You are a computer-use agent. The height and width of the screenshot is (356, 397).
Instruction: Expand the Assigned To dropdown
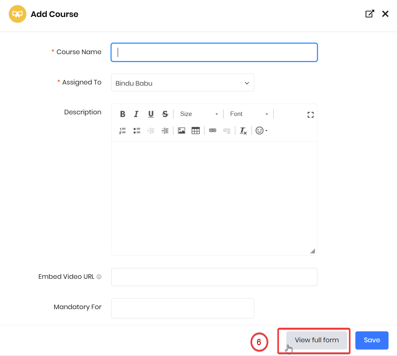[183, 83]
